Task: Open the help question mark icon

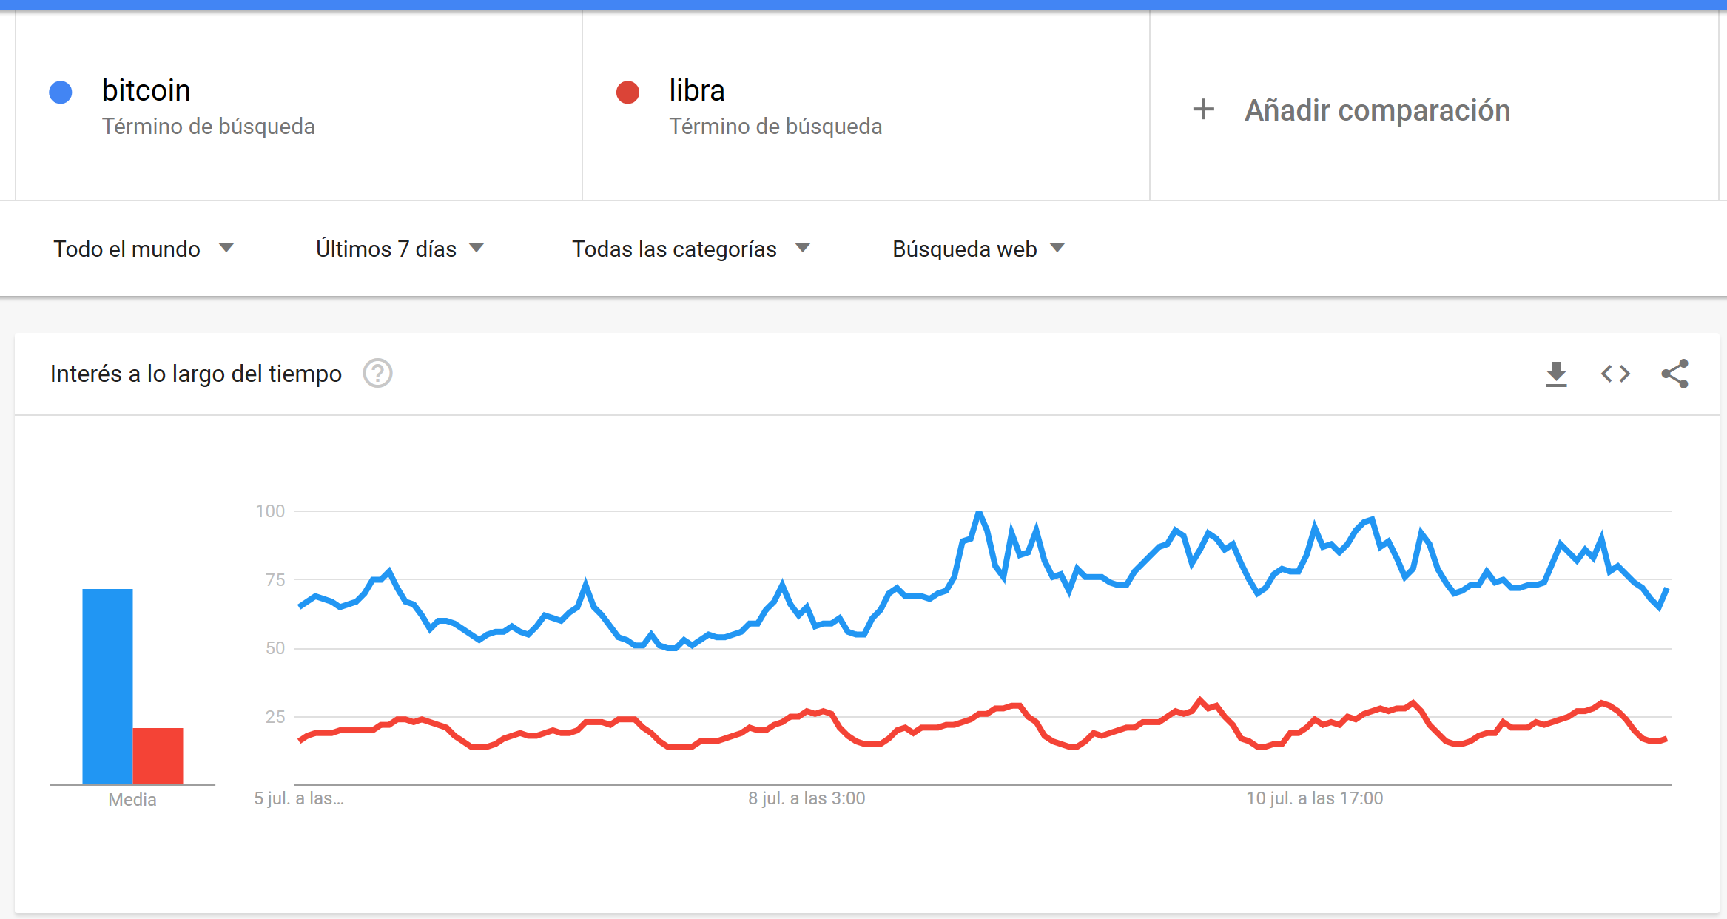Action: coord(377,374)
